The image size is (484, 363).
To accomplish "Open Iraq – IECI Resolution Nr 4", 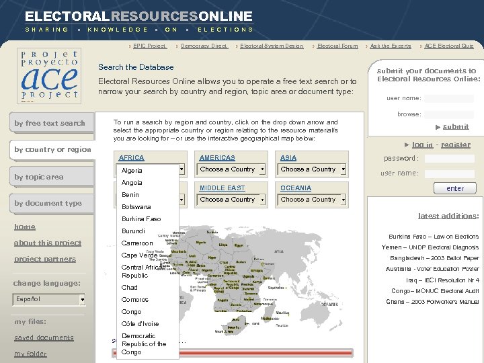I will (x=442, y=280).
